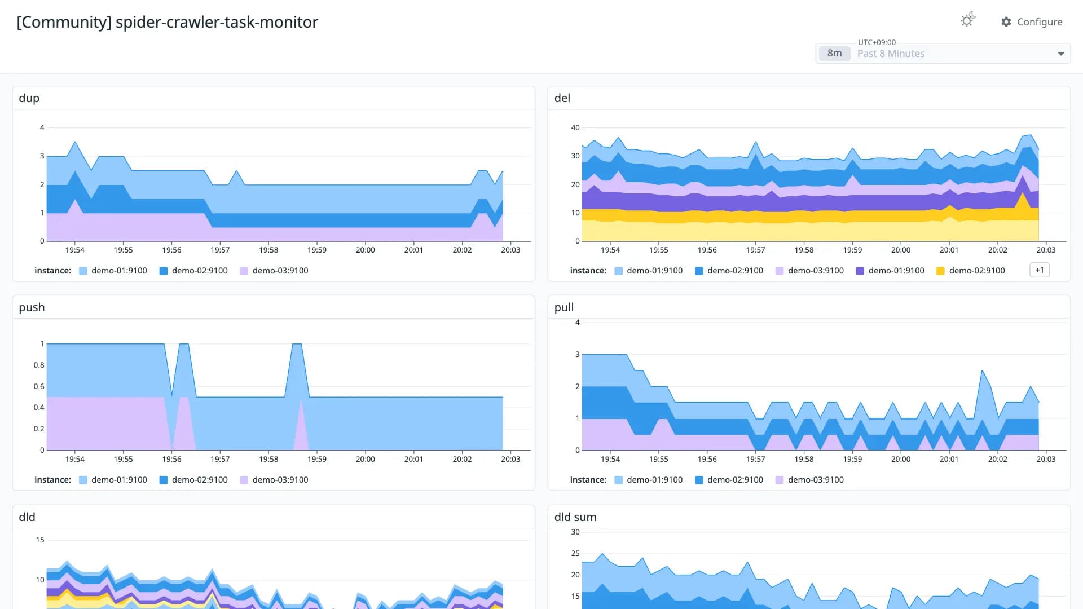Toggle demo-01:9100 swatch in push legend

[83, 480]
